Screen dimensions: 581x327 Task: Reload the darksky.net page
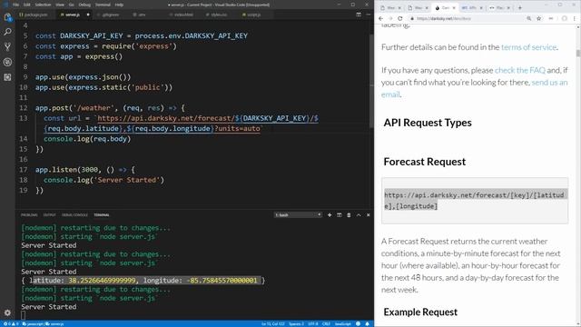point(400,18)
